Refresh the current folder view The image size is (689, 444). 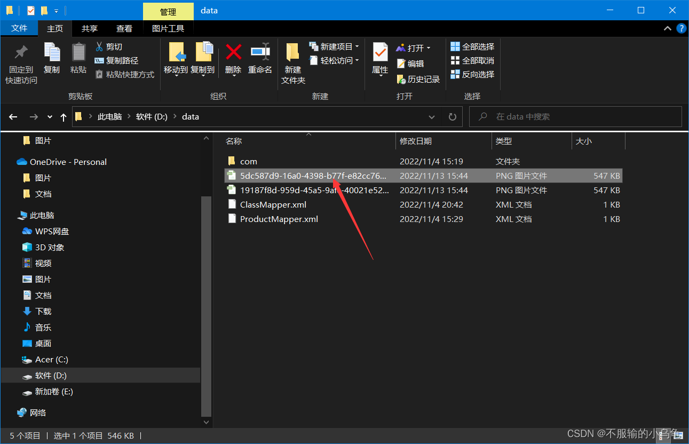453,117
